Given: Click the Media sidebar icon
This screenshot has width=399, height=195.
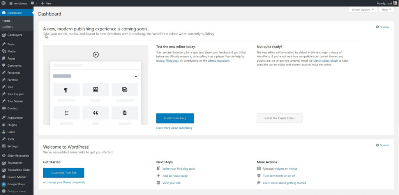Looking at the screenshot, I should [x=4, y=51].
